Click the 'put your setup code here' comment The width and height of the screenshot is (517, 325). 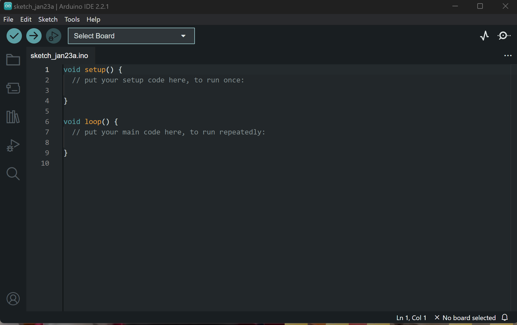(x=158, y=80)
